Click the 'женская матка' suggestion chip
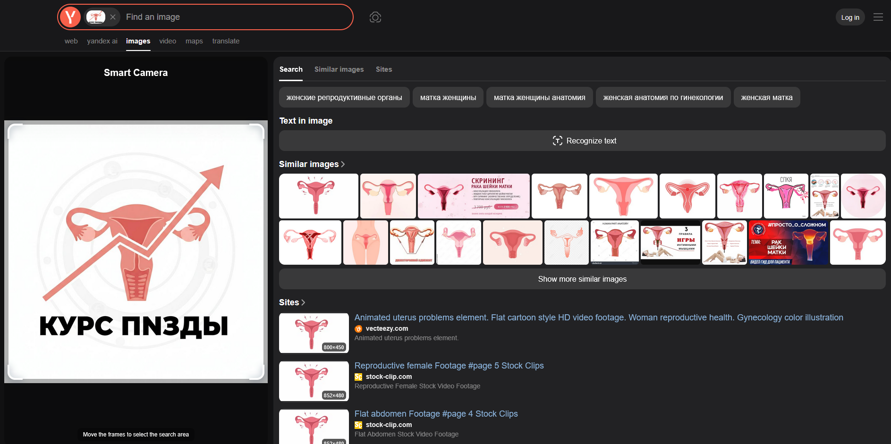891x444 pixels. pyautogui.click(x=767, y=97)
